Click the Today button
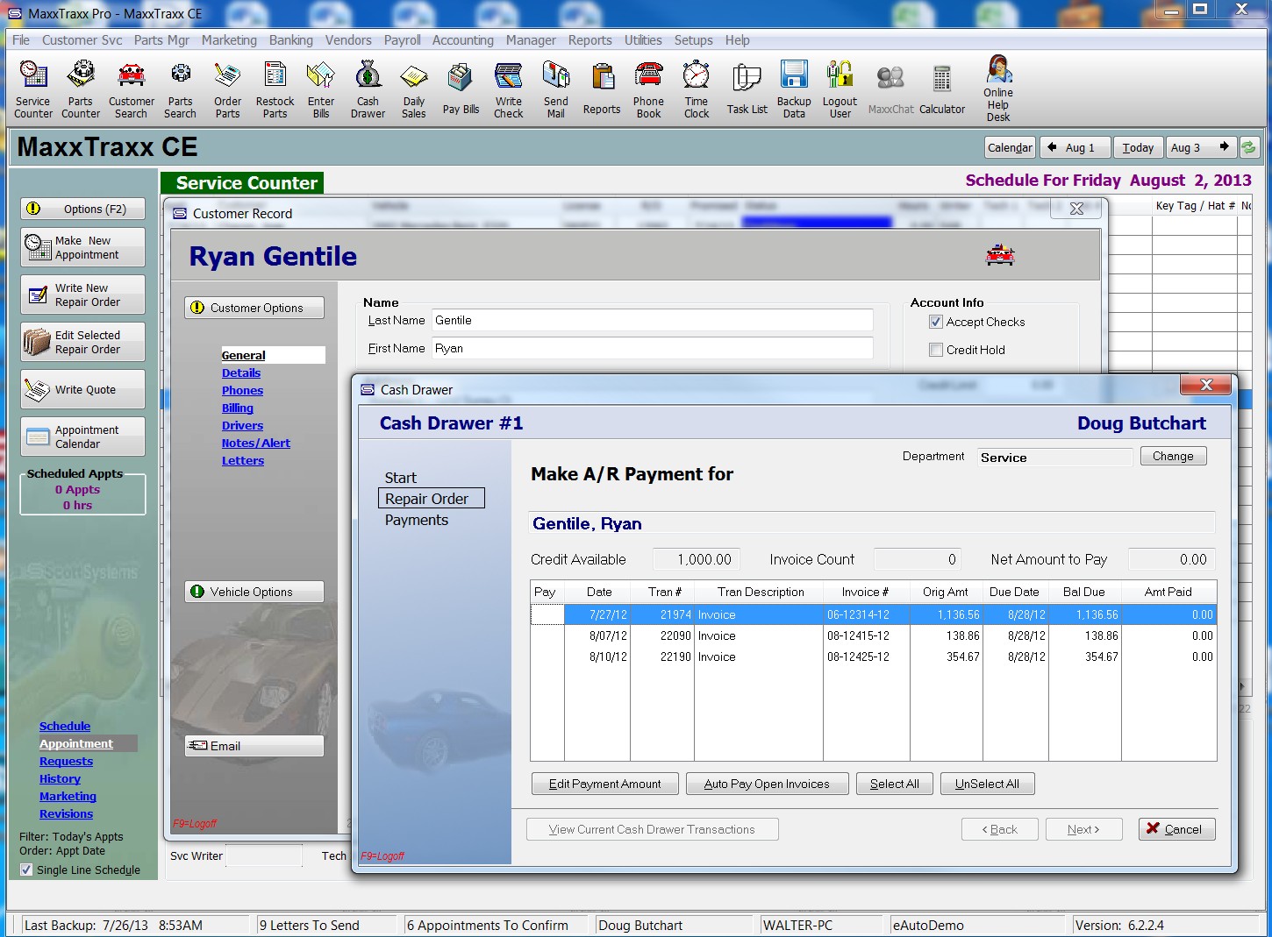 (1138, 147)
